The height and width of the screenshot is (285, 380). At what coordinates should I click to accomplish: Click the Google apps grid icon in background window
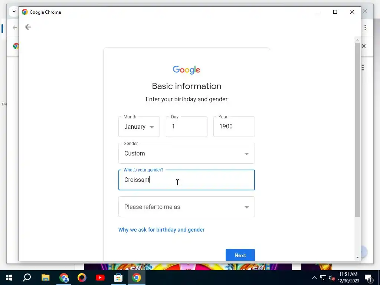point(363,68)
